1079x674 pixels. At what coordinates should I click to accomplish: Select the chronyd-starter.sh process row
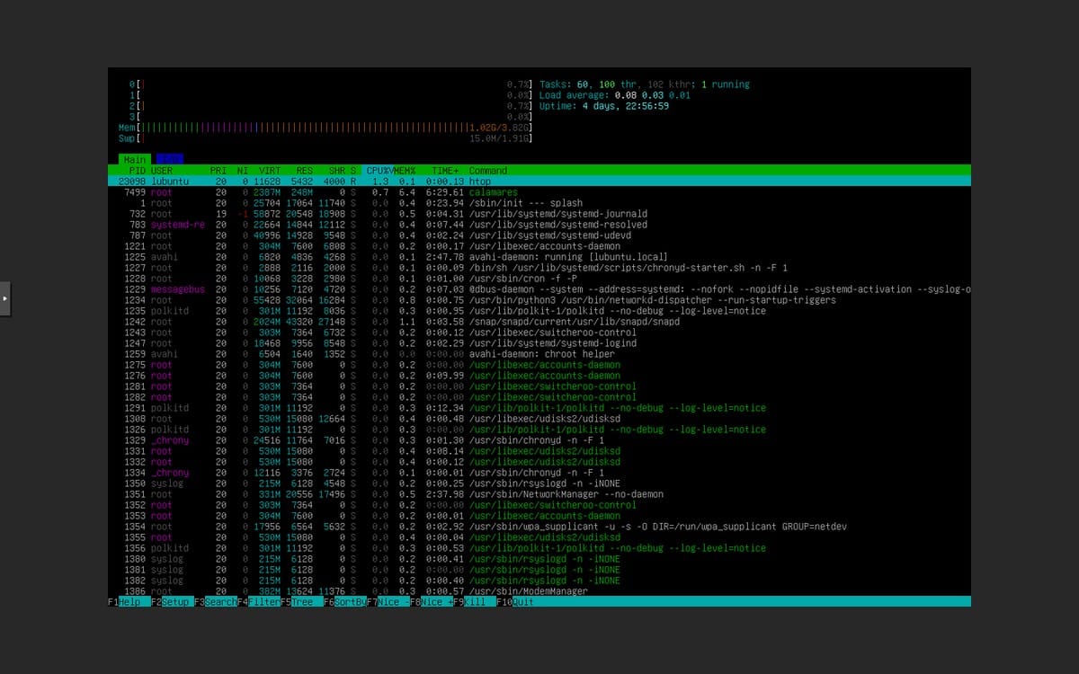(539, 267)
